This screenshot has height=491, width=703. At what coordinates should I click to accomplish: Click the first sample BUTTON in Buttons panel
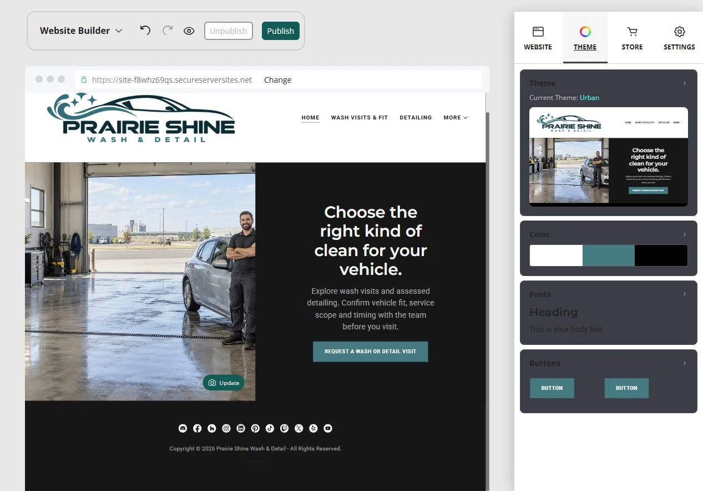pos(552,388)
